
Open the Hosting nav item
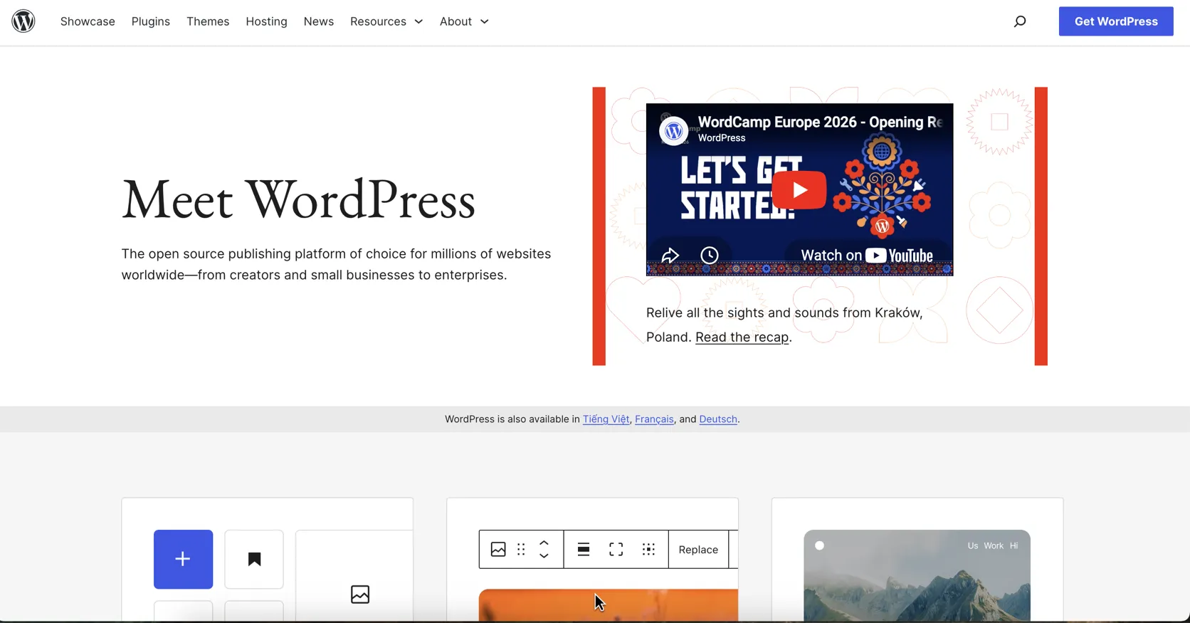pos(266,21)
